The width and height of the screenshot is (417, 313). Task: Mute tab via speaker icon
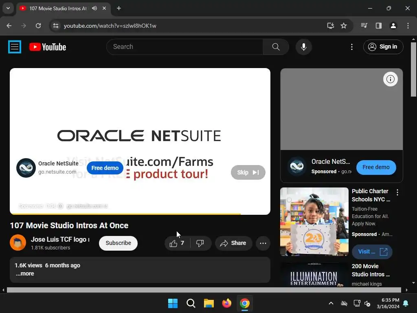pyautogui.click(x=94, y=8)
